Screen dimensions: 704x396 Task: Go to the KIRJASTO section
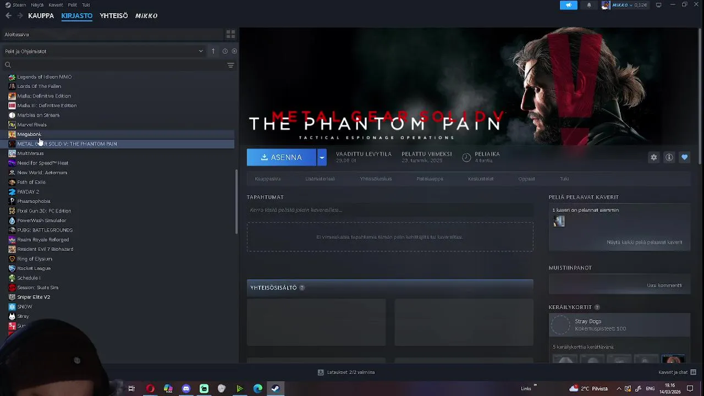coord(77,15)
